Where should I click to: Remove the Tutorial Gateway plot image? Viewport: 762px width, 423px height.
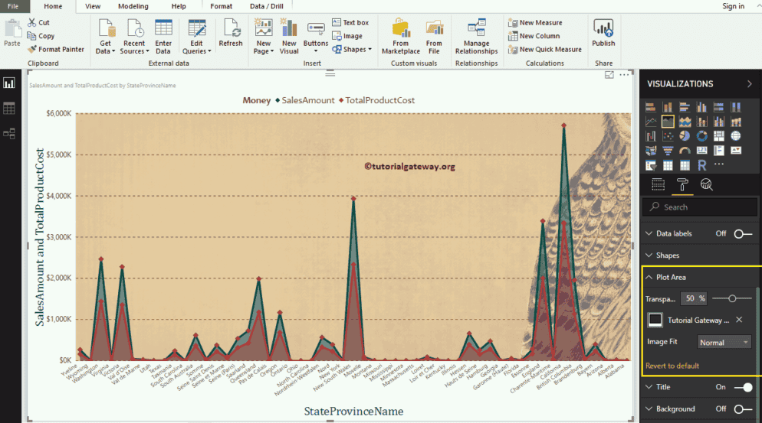[x=739, y=320]
